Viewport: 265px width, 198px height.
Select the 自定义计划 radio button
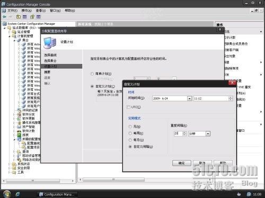pos(92,86)
